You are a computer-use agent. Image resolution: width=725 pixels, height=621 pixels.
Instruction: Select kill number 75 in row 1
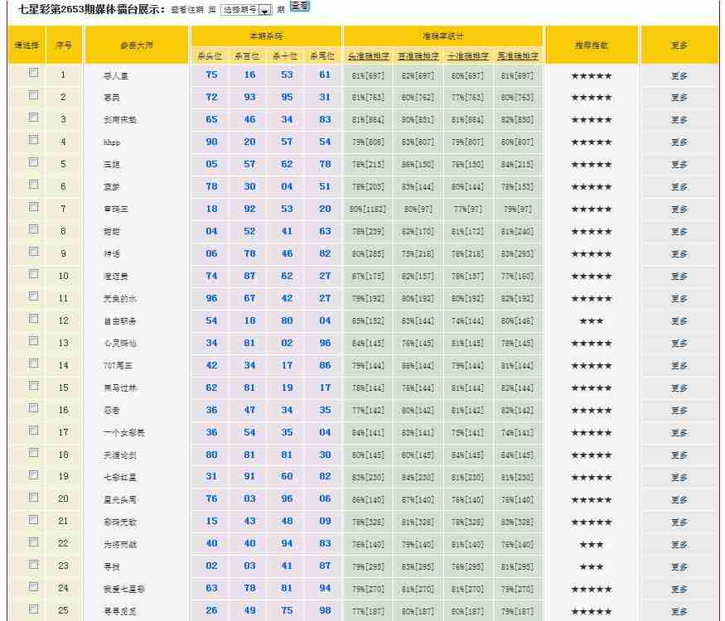pyautogui.click(x=211, y=75)
